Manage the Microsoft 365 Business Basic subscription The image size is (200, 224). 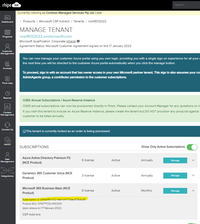pyautogui.click(x=175, y=191)
